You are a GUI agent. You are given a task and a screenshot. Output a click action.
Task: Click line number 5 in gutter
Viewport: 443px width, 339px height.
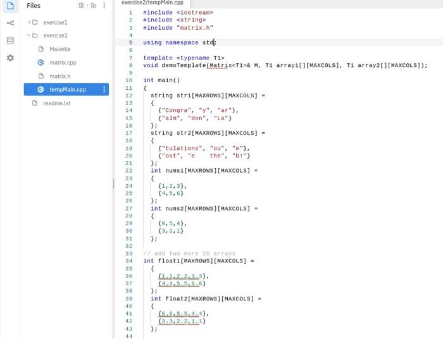coord(130,42)
